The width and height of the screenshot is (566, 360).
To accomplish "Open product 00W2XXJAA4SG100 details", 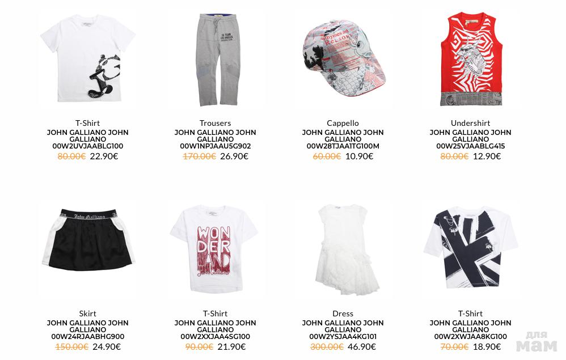I will pos(215,337).
